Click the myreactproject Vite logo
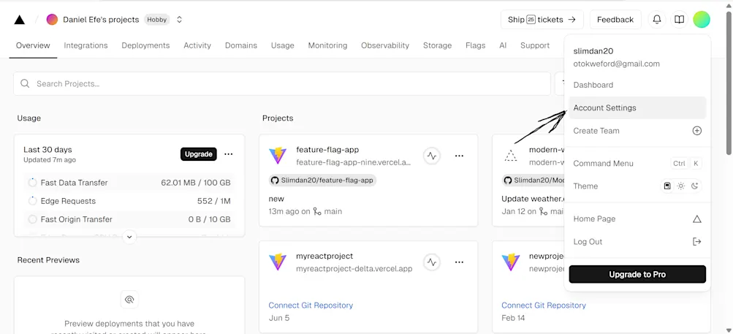The image size is (733, 334). [x=278, y=262]
